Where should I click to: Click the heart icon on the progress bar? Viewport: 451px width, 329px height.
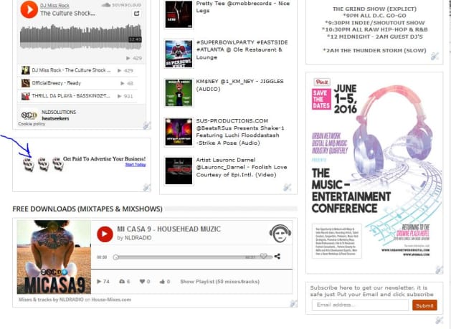click(263, 256)
